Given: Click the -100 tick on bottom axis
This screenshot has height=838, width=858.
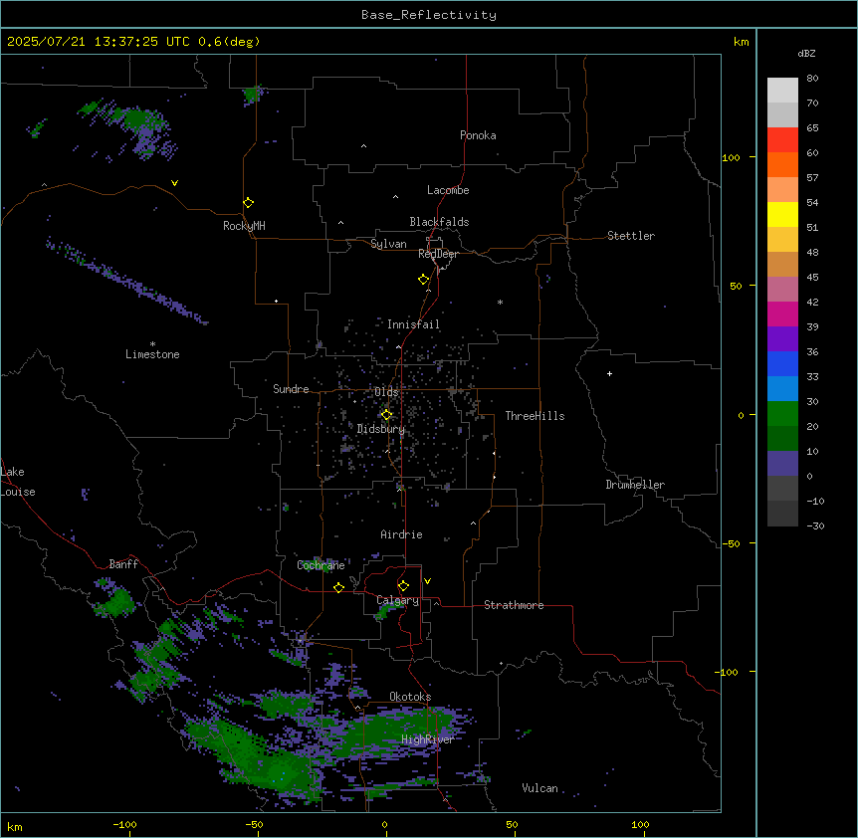Looking at the screenshot, I should (x=124, y=824).
